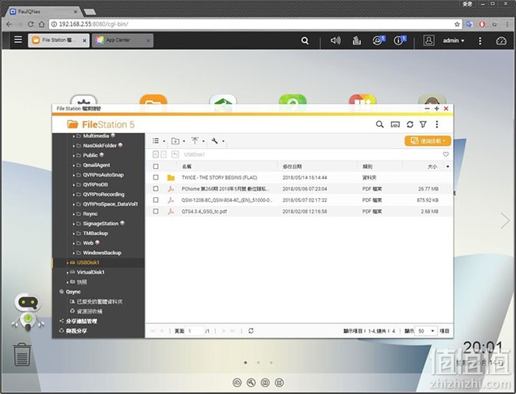Click the parent folder up arrow icon
Image resolution: width=516 pixels, height=394 pixels.
coord(175,154)
